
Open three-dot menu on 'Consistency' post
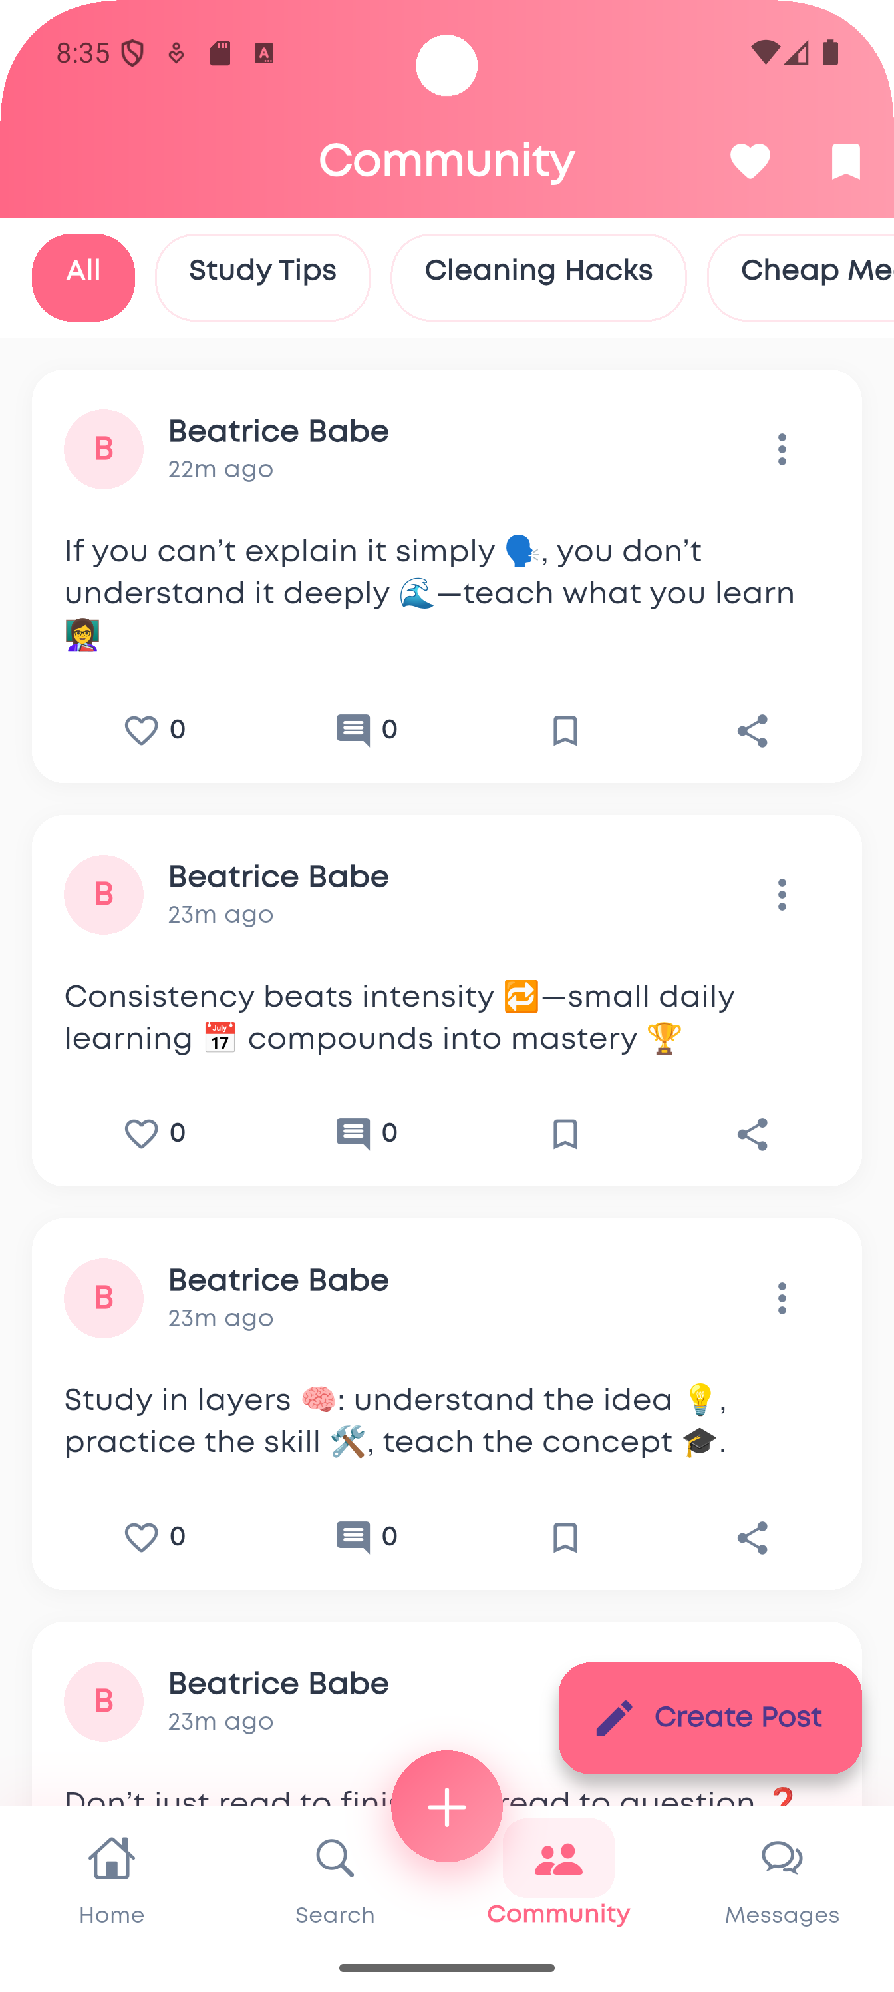click(x=782, y=895)
